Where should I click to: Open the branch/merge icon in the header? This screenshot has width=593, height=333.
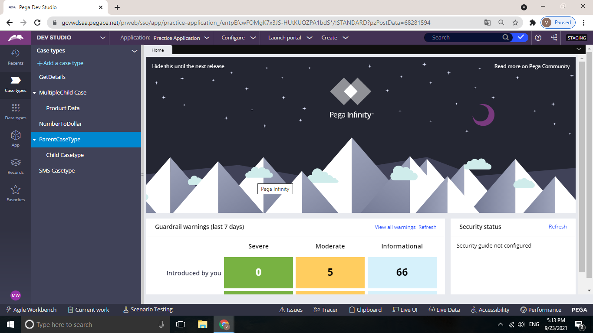pos(554,38)
